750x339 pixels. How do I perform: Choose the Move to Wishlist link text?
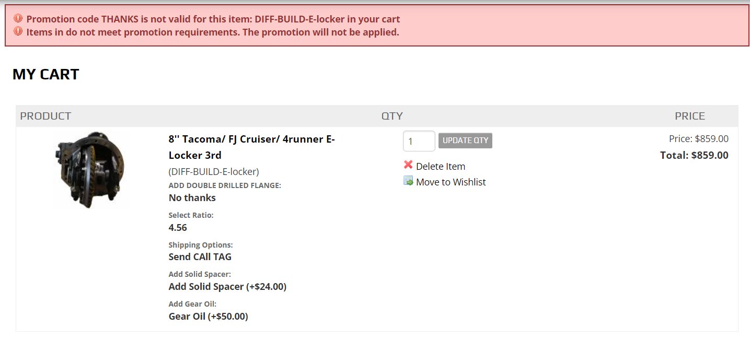click(451, 182)
